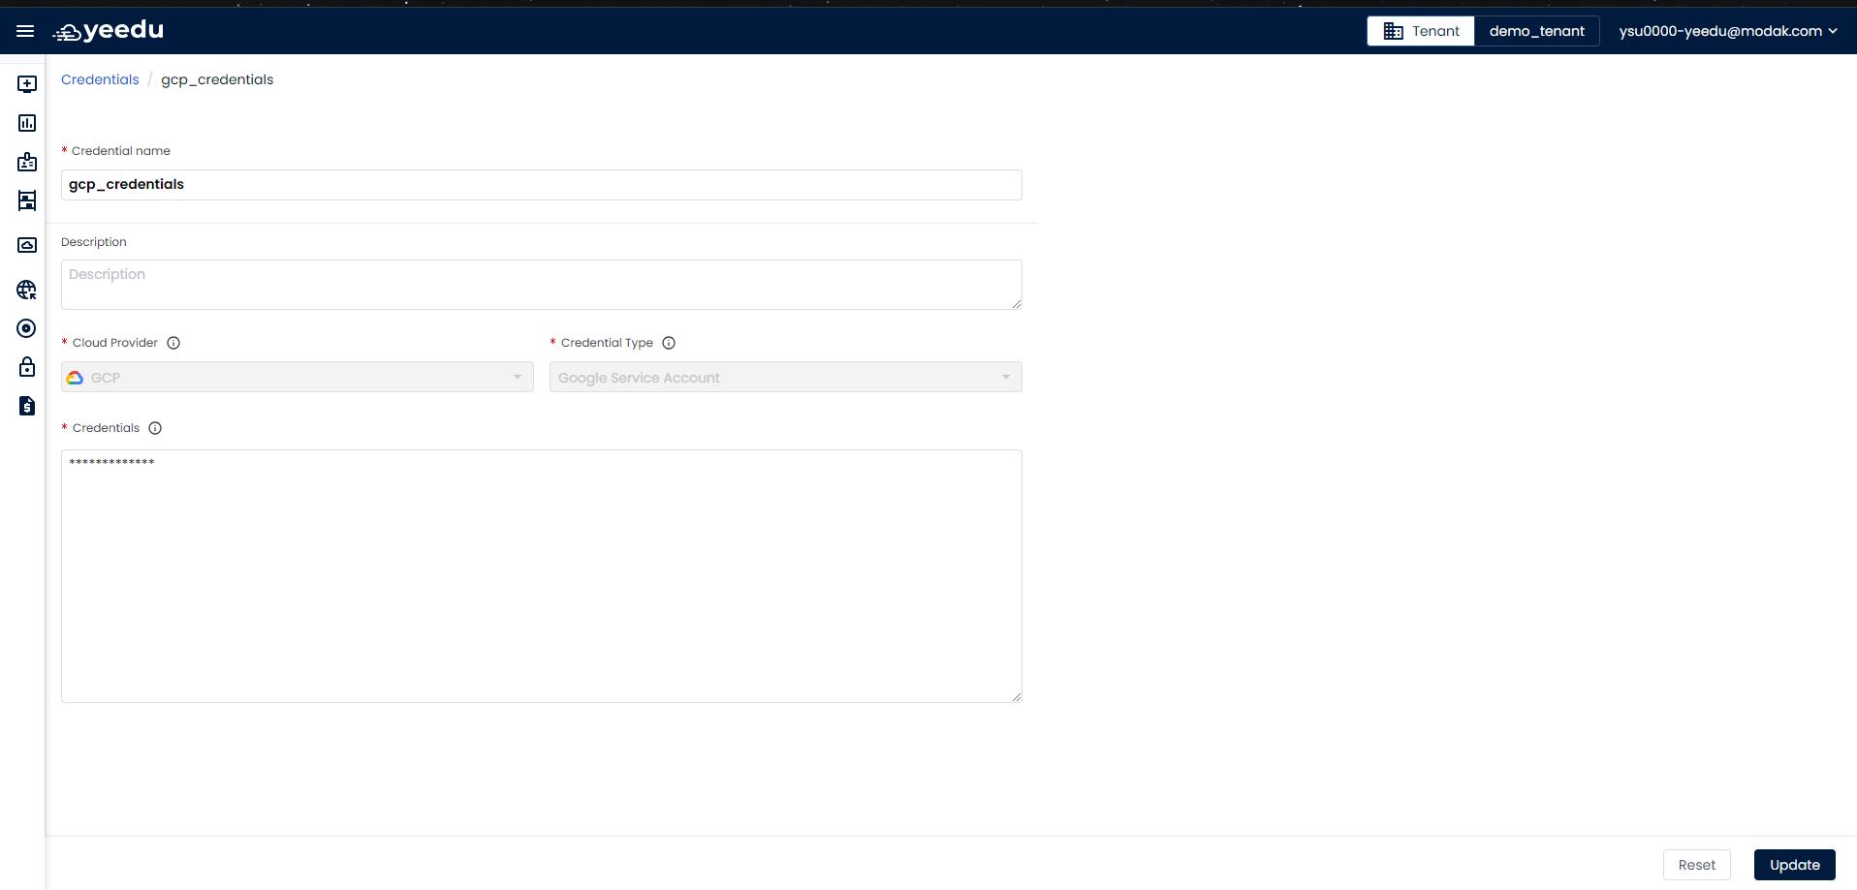Click the cloud environment sidebar icon
The height and width of the screenshot is (890, 1857).
tap(27, 245)
